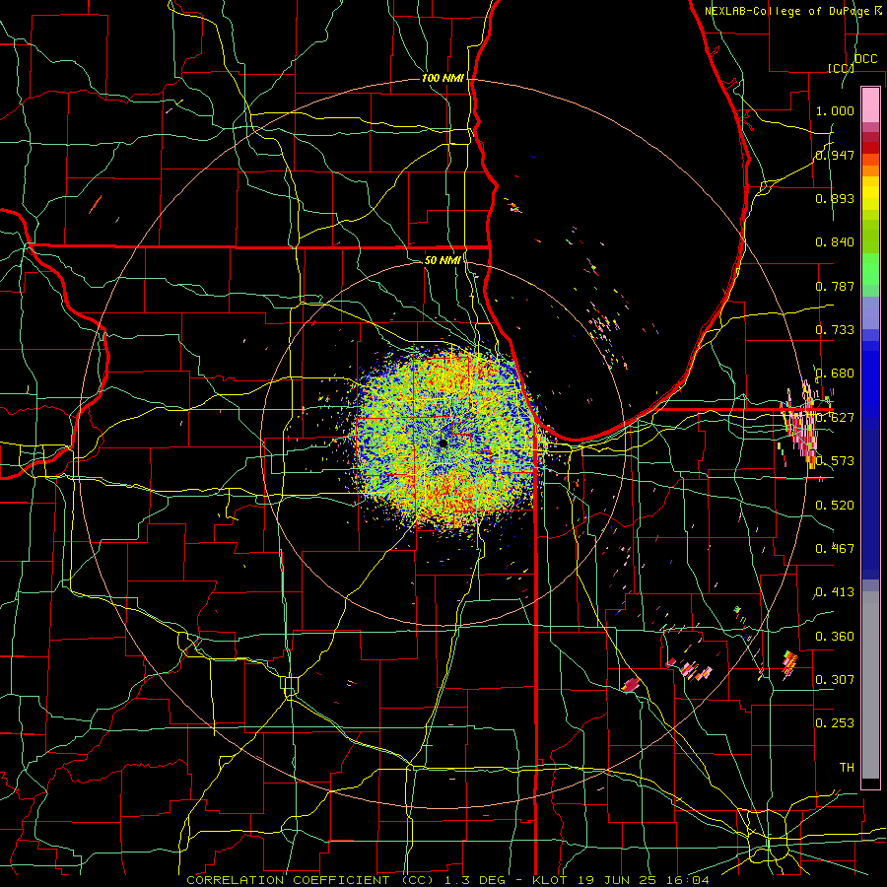Click the 0.573 color scale value
Image resolution: width=887 pixels, height=887 pixels.
pos(835,461)
